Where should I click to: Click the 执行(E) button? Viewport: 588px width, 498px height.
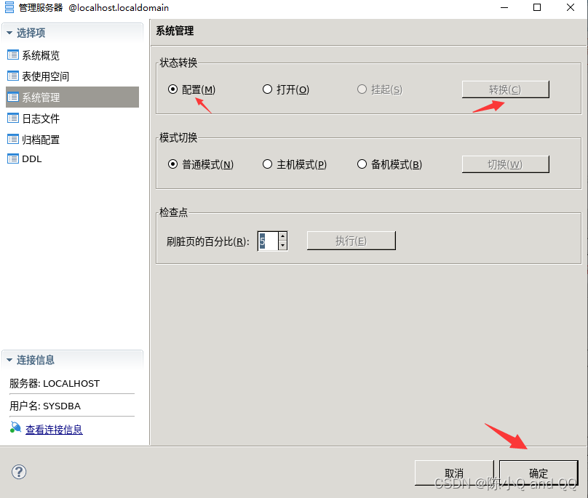[x=351, y=241]
